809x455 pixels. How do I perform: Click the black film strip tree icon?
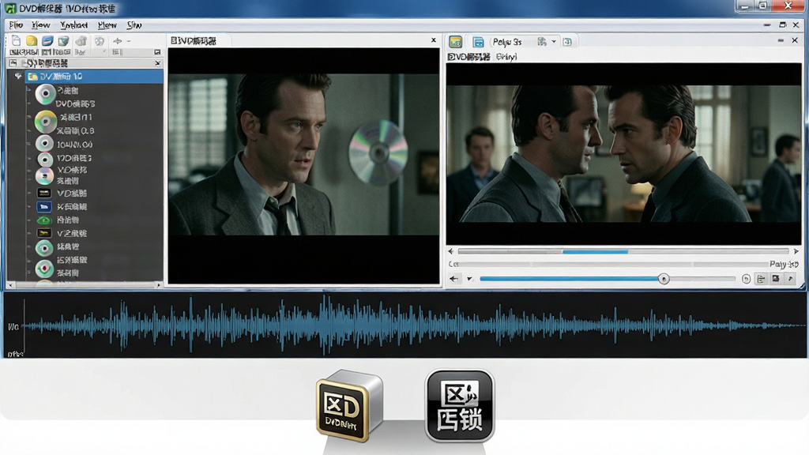pyautogui.click(x=44, y=193)
